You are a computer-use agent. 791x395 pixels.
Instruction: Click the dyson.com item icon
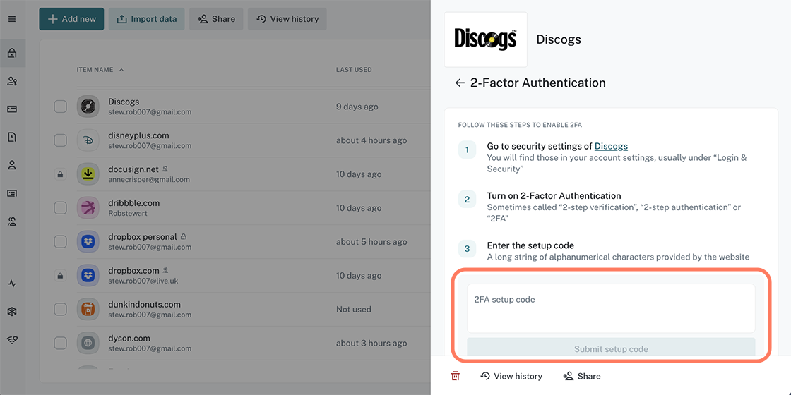tap(88, 343)
